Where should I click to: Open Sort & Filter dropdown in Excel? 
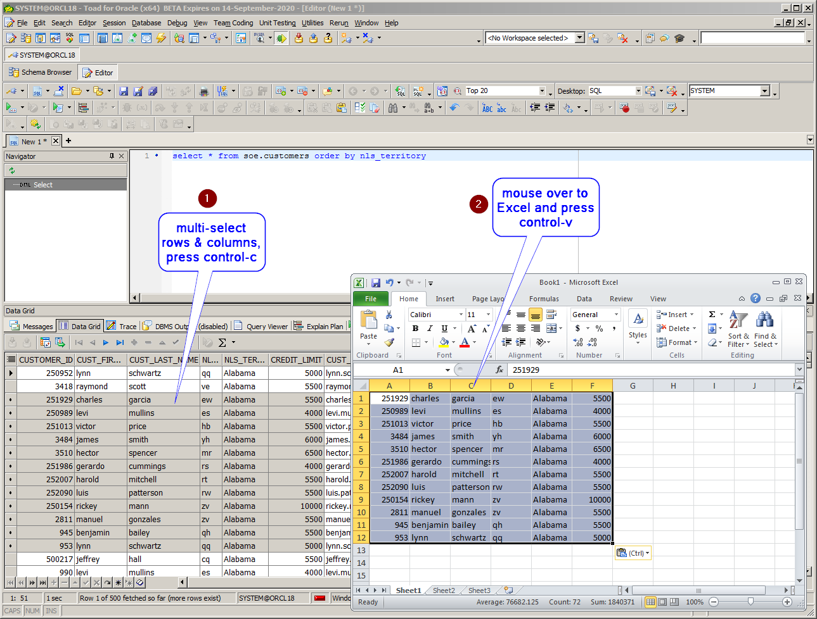coord(738,329)
